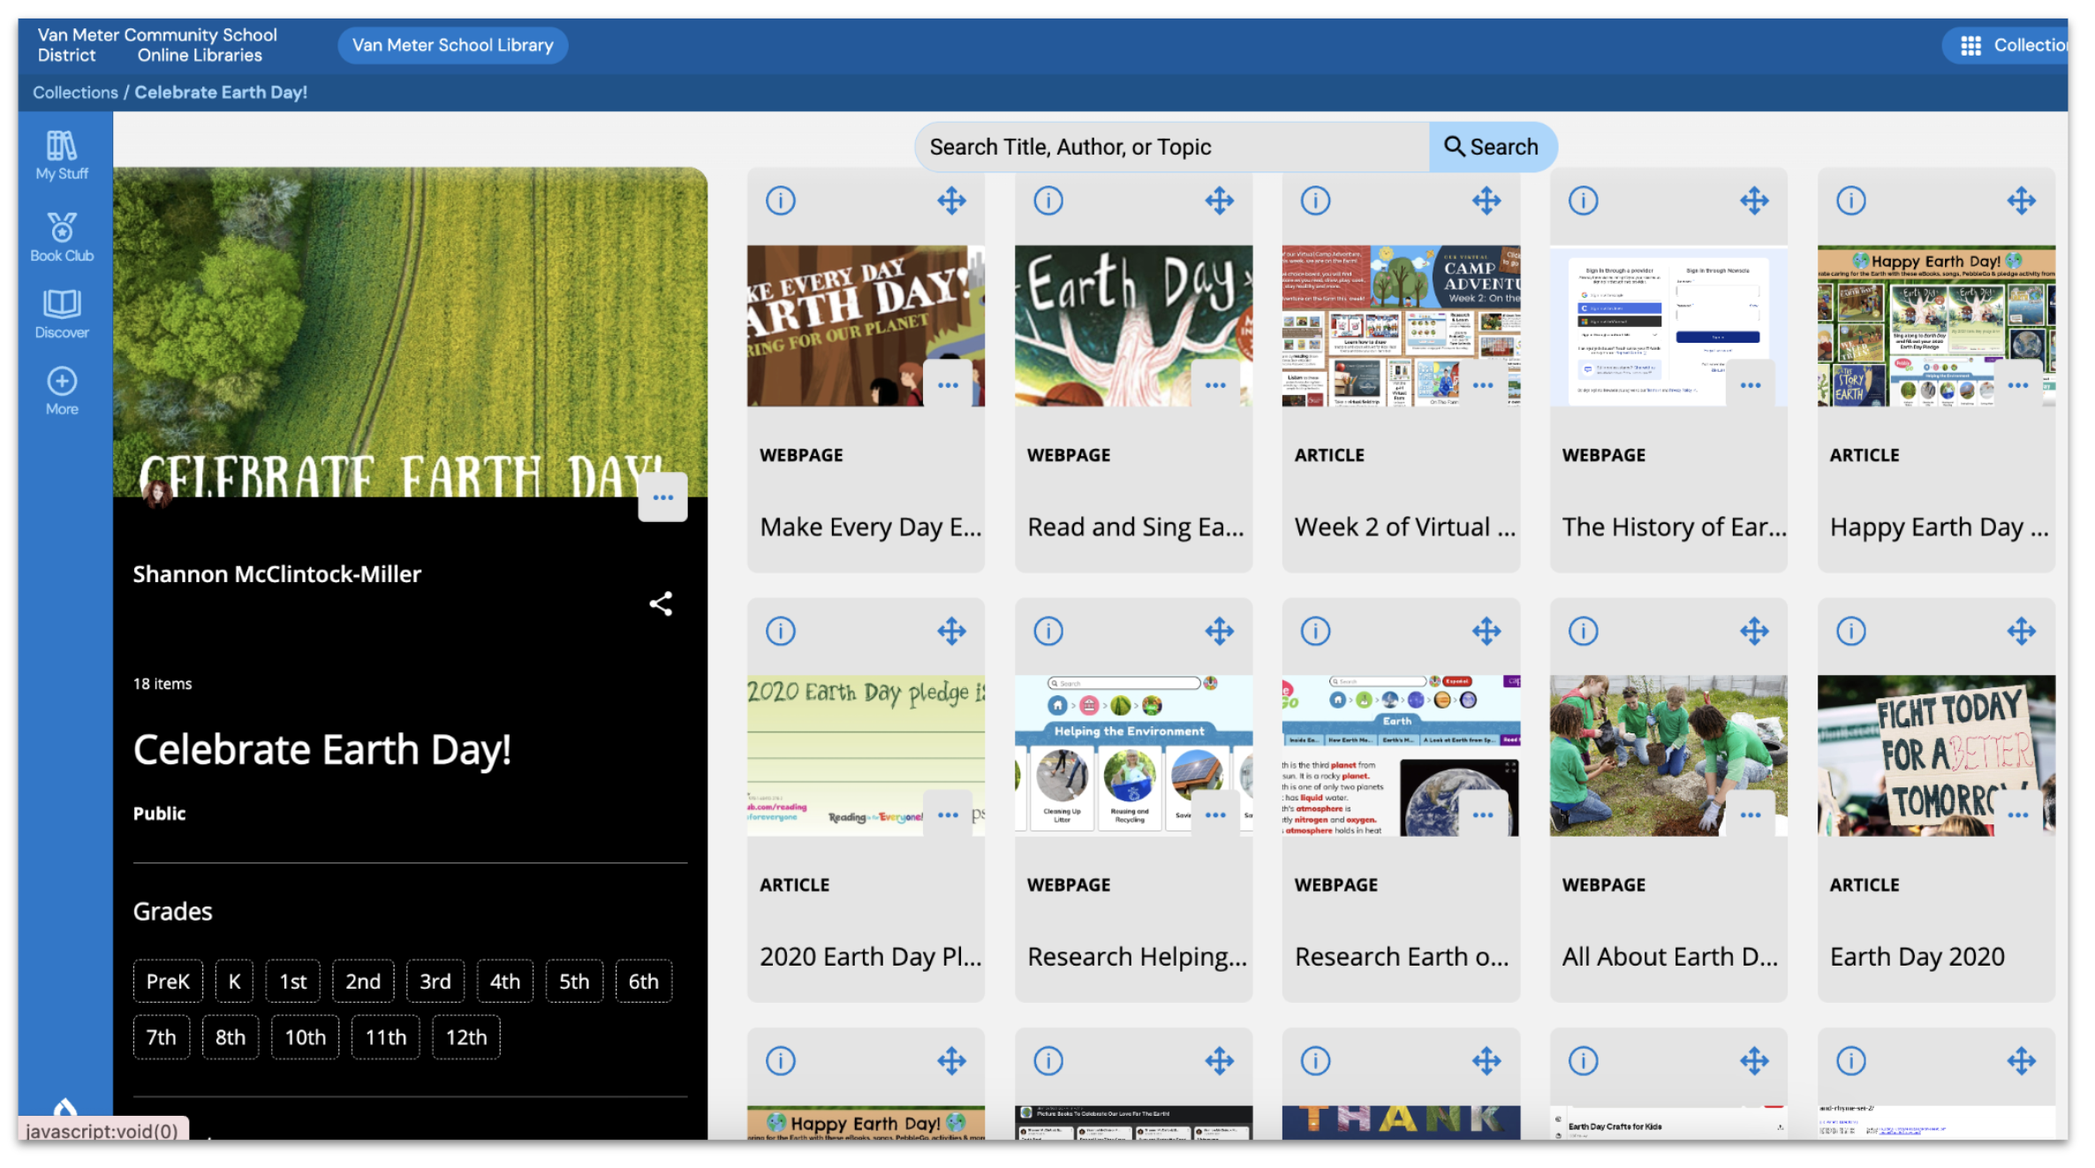Click move handle on Read and Sing card
2095x1168 pixels.
[x=1220, y=201]
